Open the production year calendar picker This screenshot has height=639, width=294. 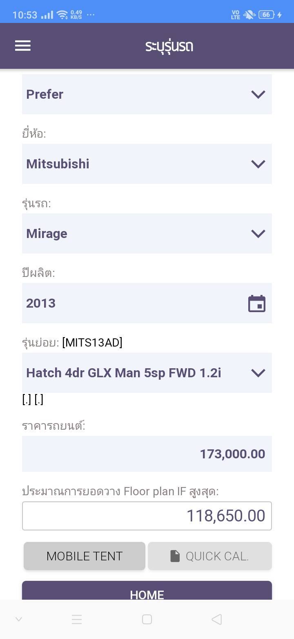[x=257, y=304]
